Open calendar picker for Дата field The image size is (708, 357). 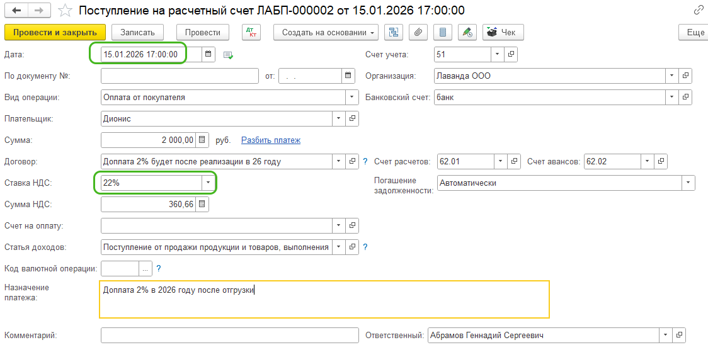point(209,55)
